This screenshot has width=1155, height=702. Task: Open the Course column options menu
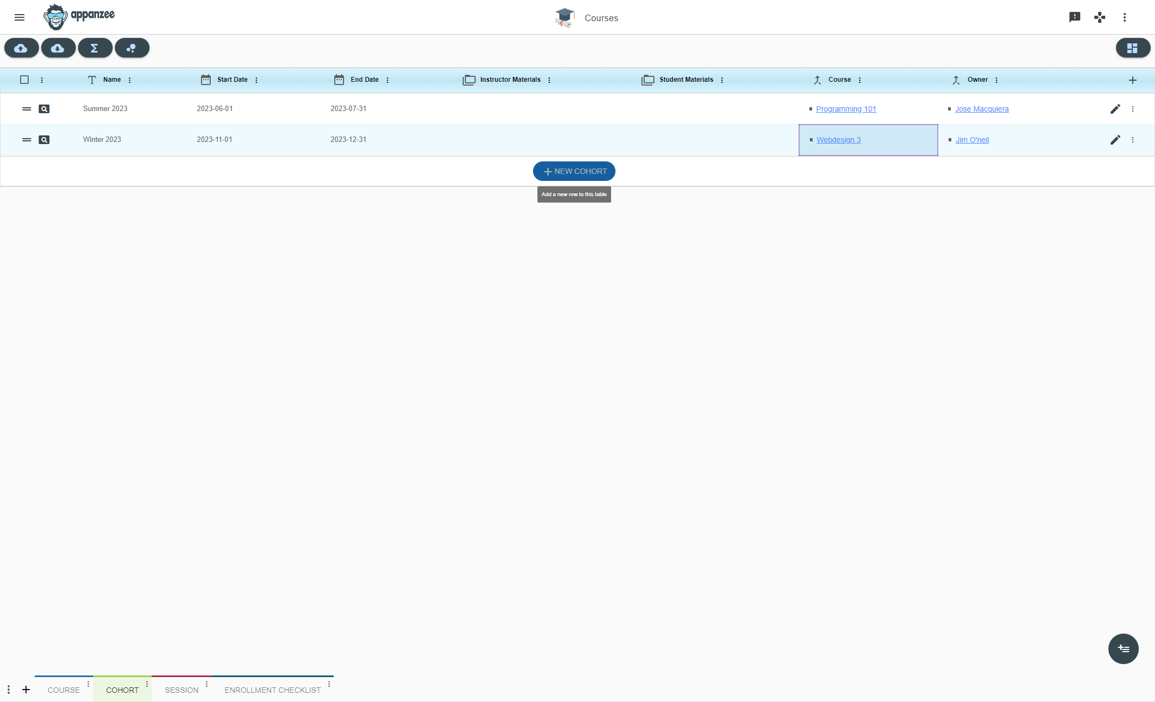click(x=860, y=80)
